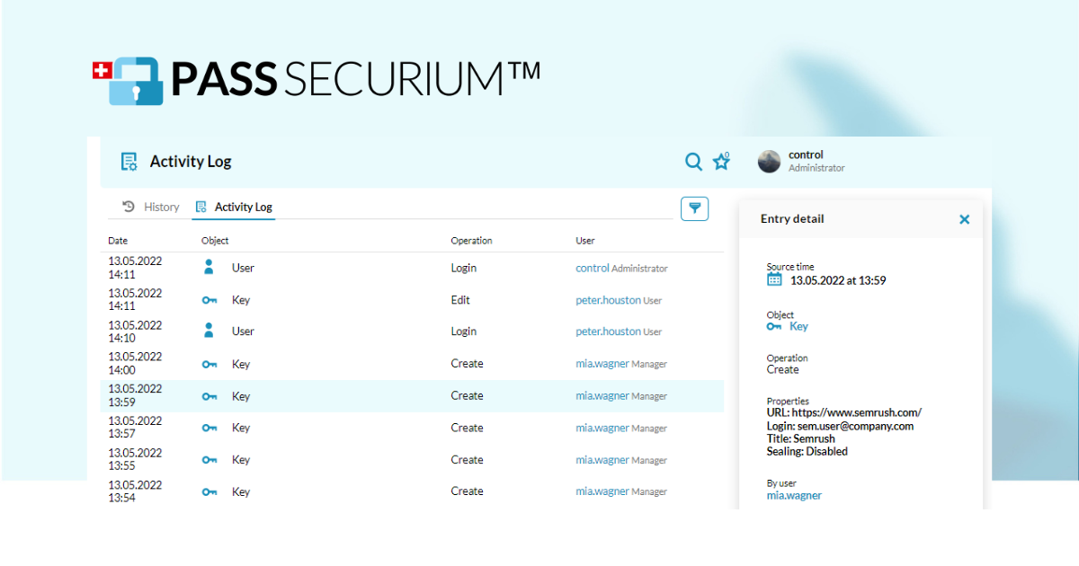This screenshot has height=566, width=1079.
Task: Click the key icon in the 13:54 row
Action: pos(210,491)
